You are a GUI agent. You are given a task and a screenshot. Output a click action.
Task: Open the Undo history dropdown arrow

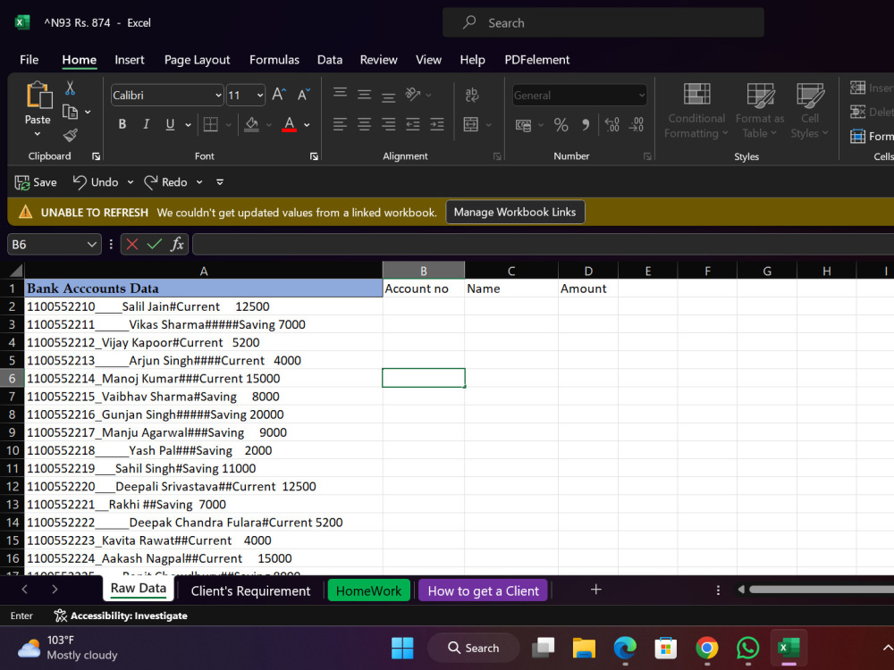pos(131,182)
